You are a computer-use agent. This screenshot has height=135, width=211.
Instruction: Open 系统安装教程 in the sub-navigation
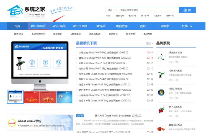38,34
